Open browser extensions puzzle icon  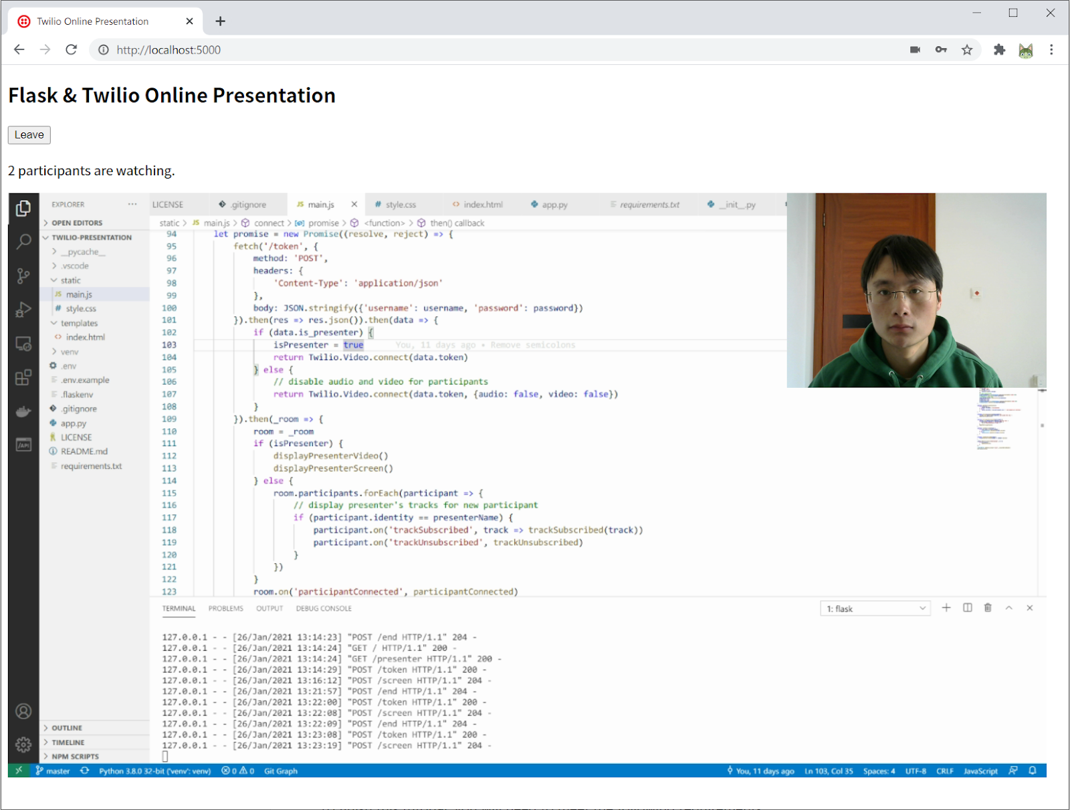point(999,49)
